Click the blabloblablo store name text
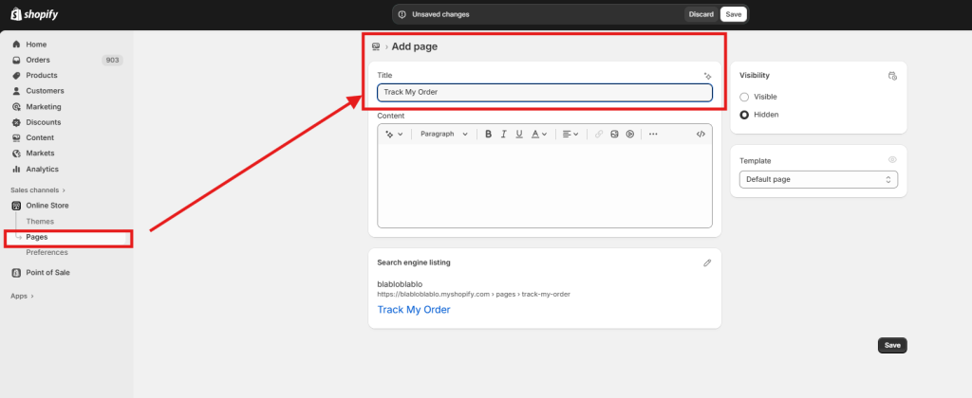This screenshot has width=972, height=398. pos(400,284)
